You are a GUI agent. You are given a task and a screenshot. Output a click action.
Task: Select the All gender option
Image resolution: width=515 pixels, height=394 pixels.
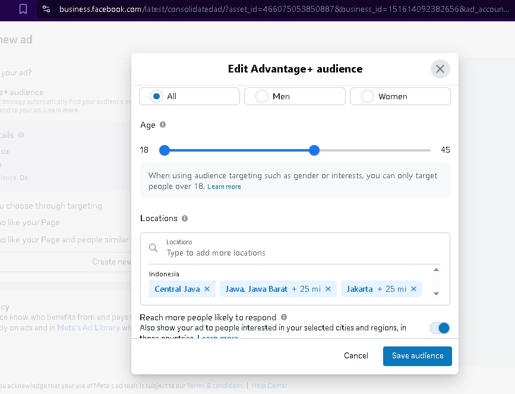pyautogui.click(x=189, y=96)
